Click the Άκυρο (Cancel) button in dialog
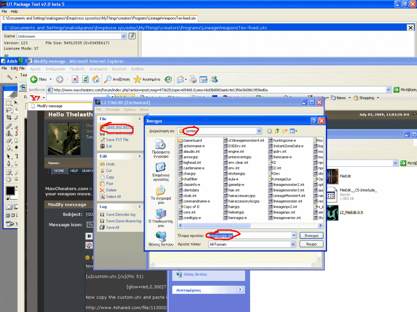Screen dimensions: 417x312 pos(312,244)
